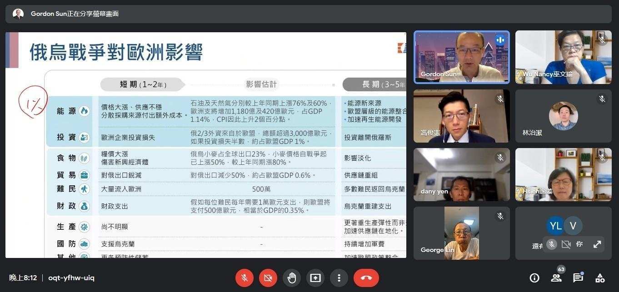The height and width of the screenshot is (292, 619).
Task: Expand your self-view tile with arrows icon
Action: [x=597, y=244]
